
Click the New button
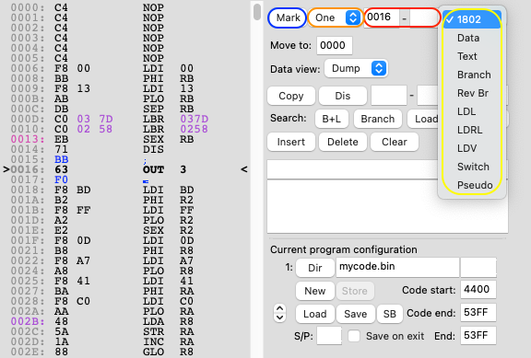tap(315, 291)
